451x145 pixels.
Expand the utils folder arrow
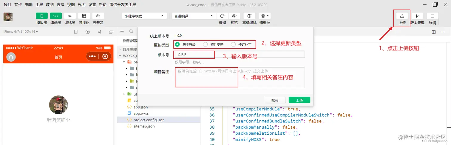pyautogui.click(x=124, y=94)
